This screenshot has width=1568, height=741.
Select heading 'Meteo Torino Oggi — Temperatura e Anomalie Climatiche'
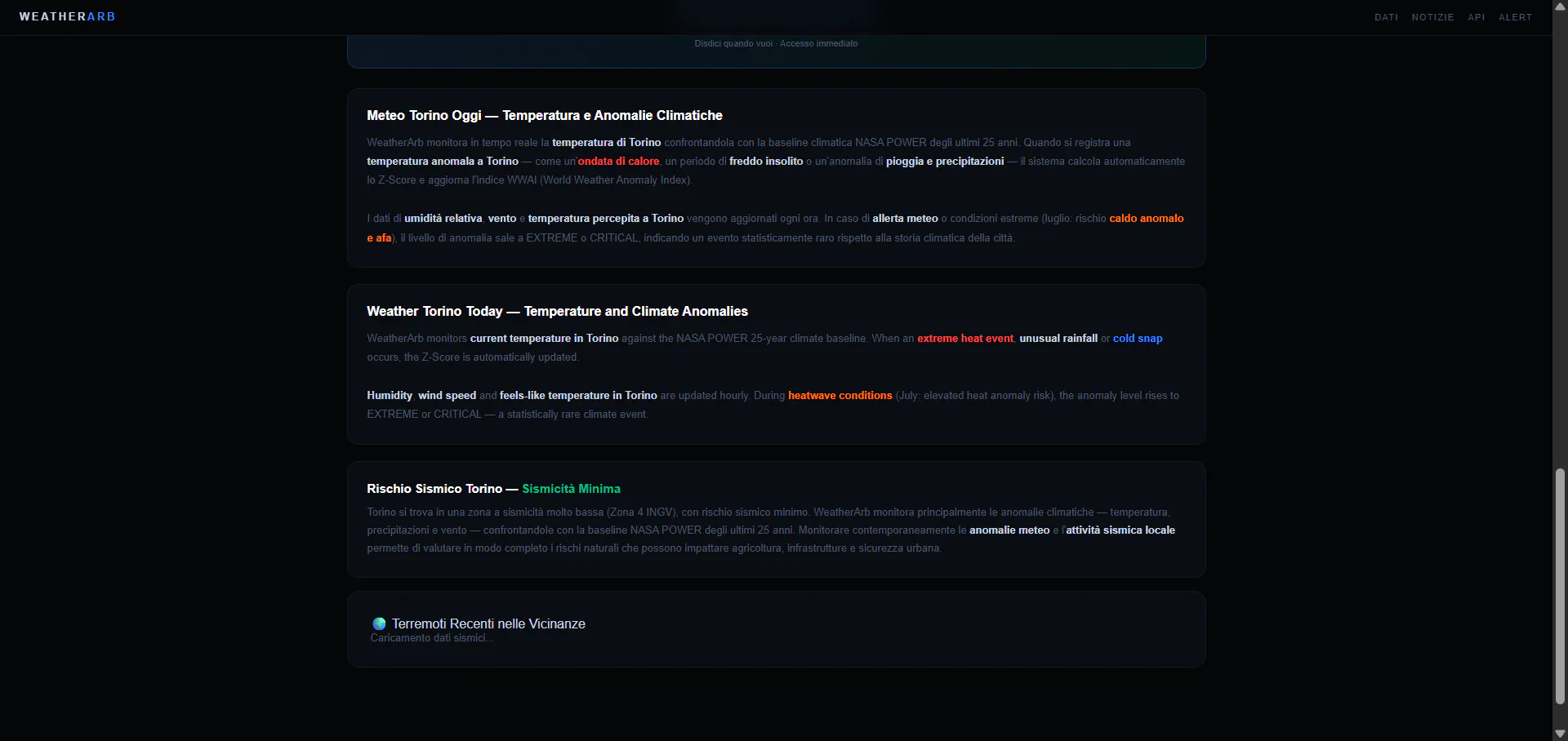[545, 115]
